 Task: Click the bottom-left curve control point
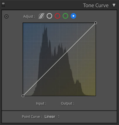coord(23,96)
